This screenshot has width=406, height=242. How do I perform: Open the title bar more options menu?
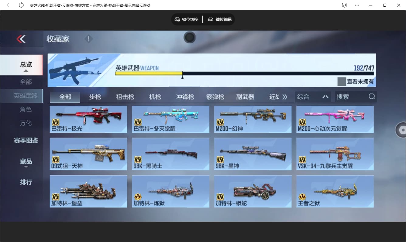click(357, 5)
